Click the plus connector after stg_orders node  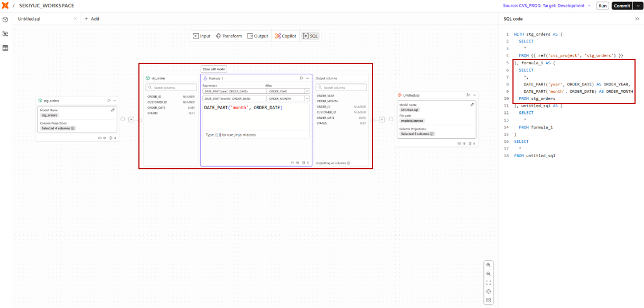131,120
